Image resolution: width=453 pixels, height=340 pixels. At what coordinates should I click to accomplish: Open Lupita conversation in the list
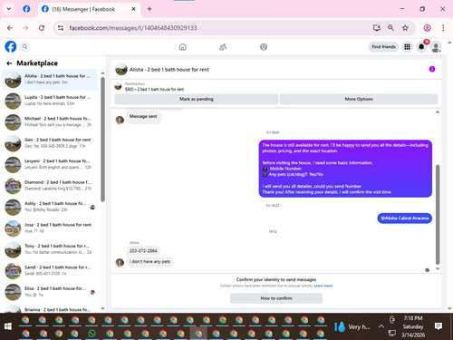coord(50,101)
